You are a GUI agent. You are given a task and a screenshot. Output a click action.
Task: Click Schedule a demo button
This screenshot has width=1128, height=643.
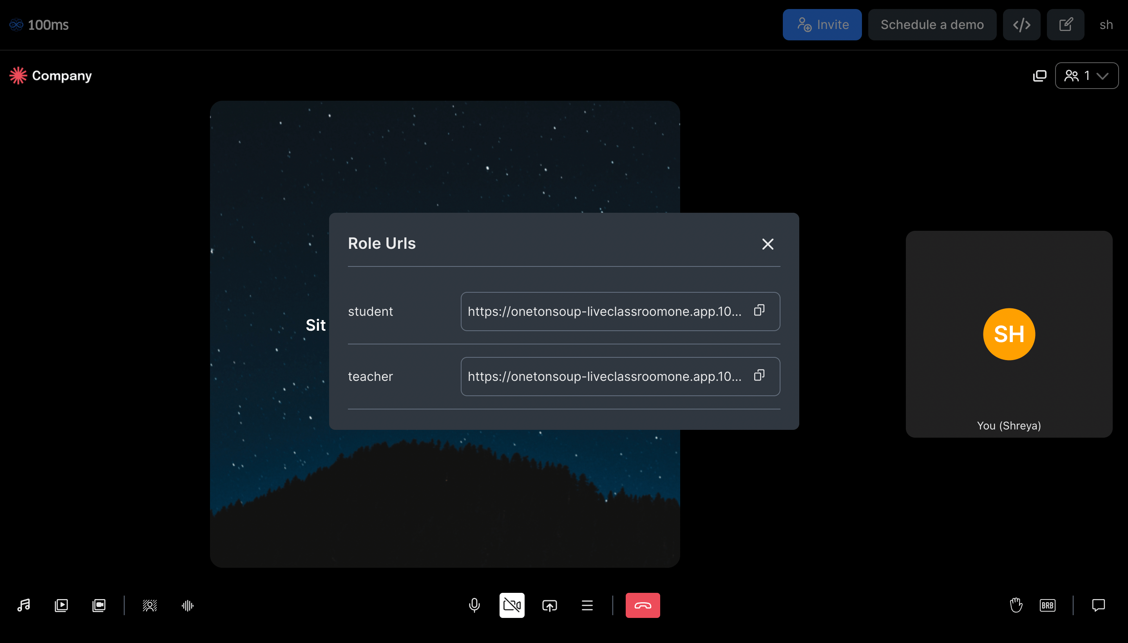[932, 25]
